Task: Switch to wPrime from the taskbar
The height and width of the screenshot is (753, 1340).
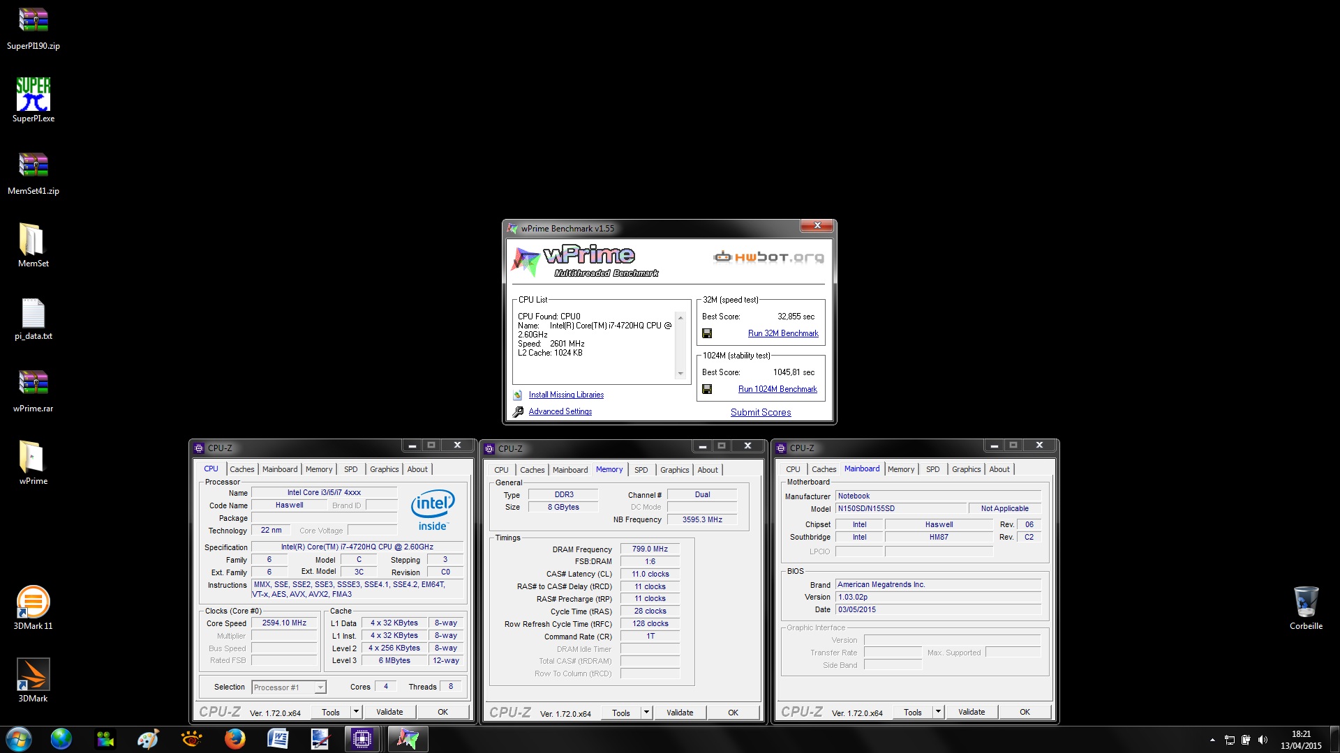Action: [x=408, y=739]
